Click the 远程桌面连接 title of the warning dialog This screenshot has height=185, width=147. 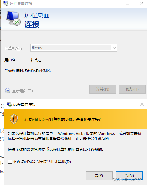[x=24, y=105]
